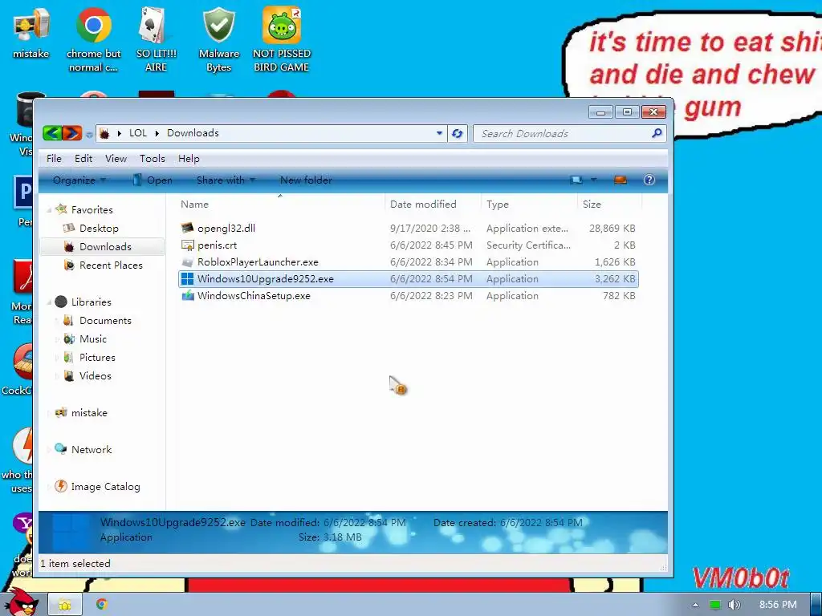The image size is (822, 616).
Task: Sort files by the Name column header
Action: (x=280, y=205)
